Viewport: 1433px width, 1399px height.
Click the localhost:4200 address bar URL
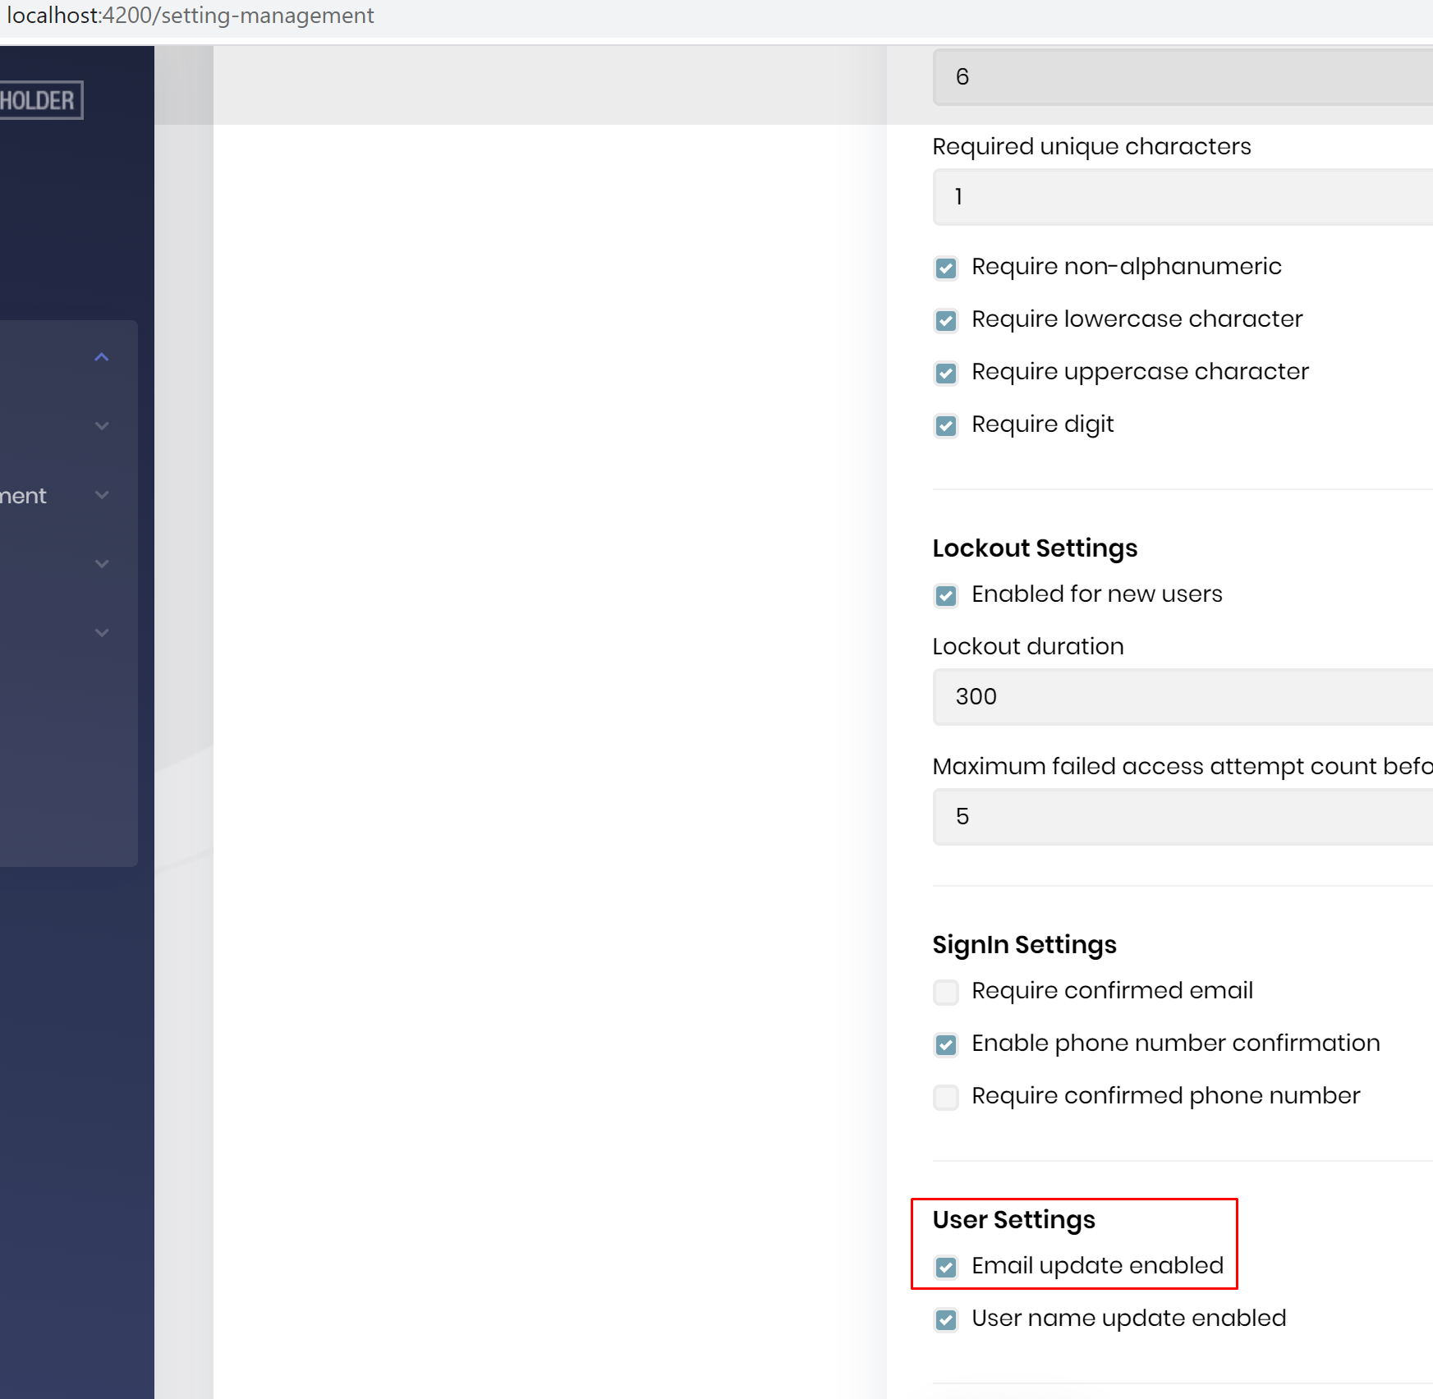pyautogui.click(x=191, y=16)
